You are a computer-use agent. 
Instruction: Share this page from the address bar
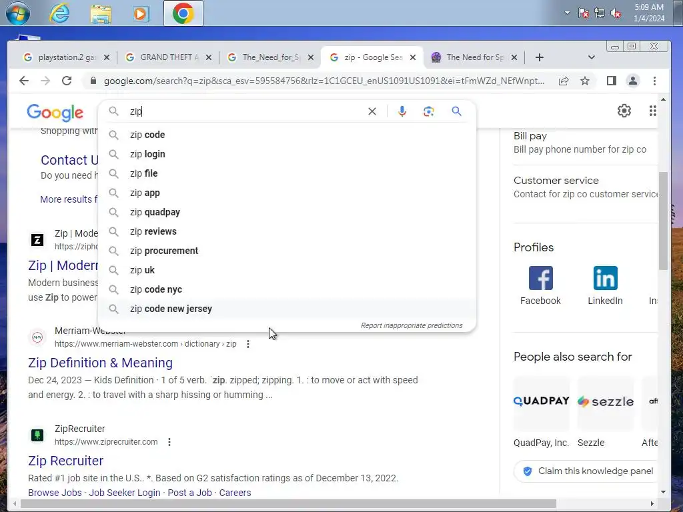coord(563,81)
